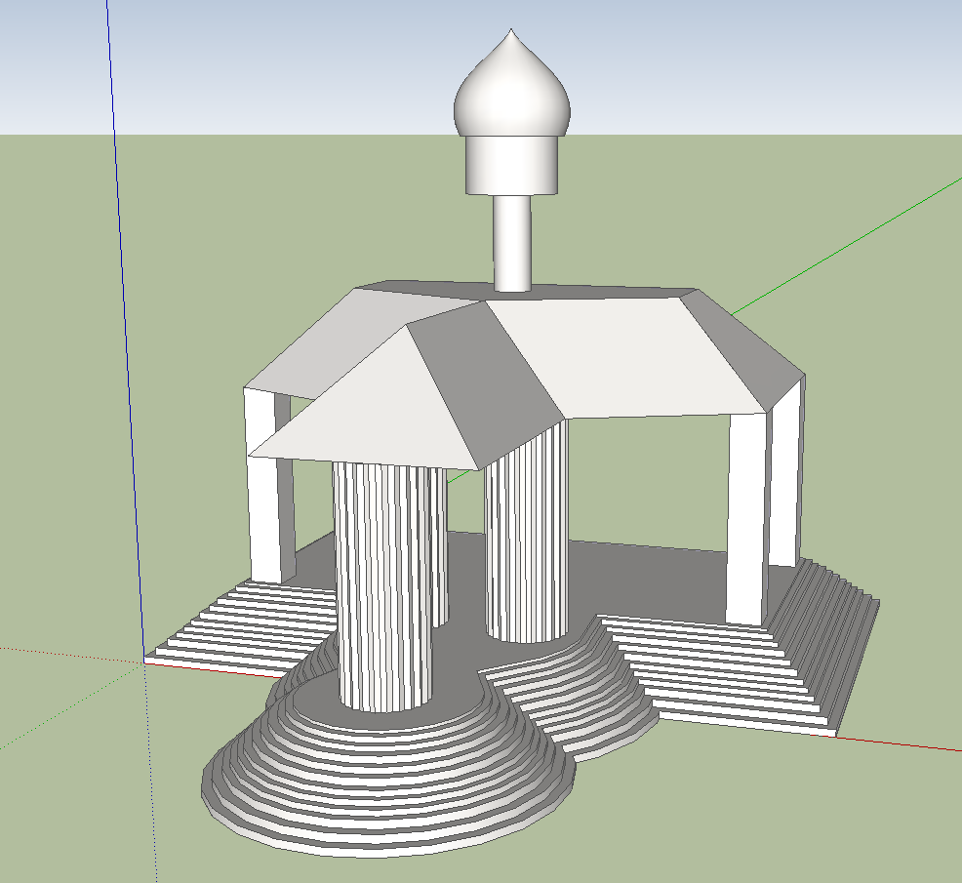Select the thin cylinder shaft above the roof
This screenshot has width=962, height=883.
tap(512, 243)
